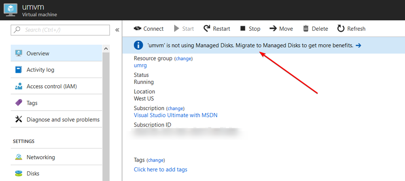Open Diagnose and solve problems
405x181 pixels.
56,119
